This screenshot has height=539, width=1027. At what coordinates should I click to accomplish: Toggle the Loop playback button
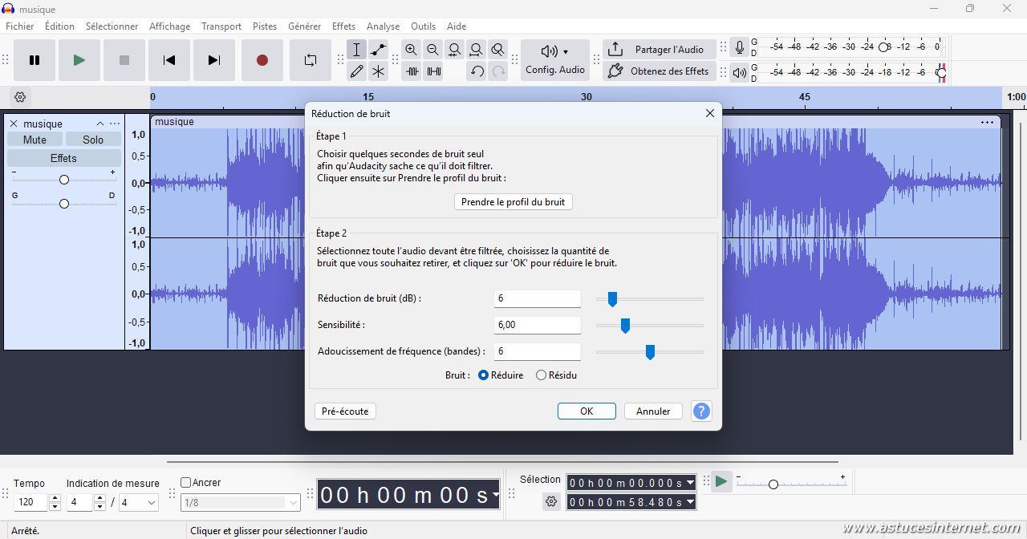[x=311, y=60]
